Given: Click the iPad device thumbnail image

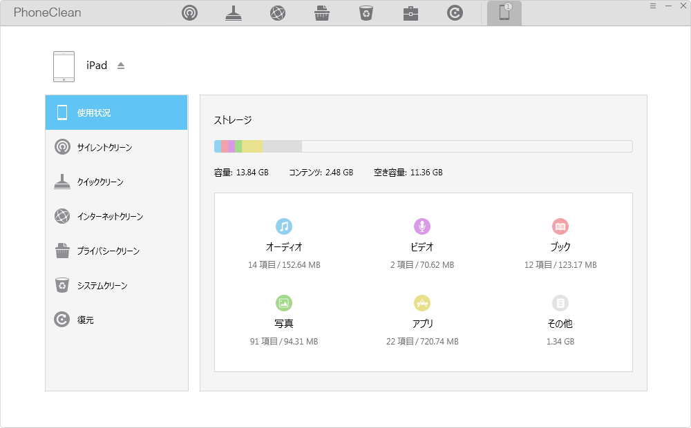Looking at the screenshot, I should coord(64,66).
